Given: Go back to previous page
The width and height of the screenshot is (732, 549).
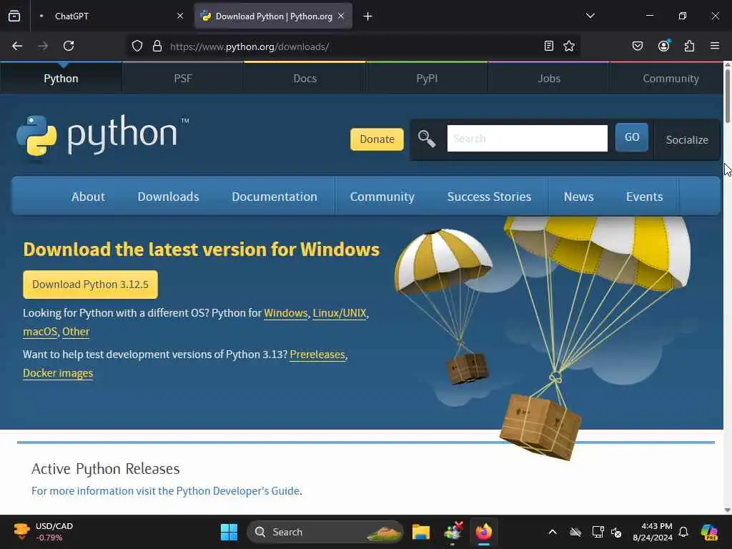Looking at the screenshot, I should point(17,46).
